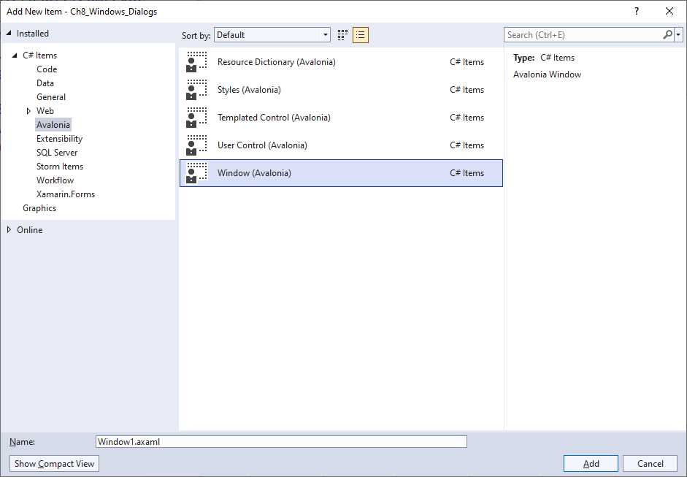
Task: Click the Templated Control template icon
Action: coord(196,118)
